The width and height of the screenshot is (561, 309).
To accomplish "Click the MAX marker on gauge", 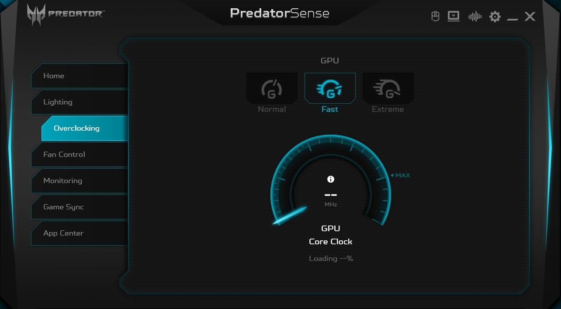I will 400,175.
